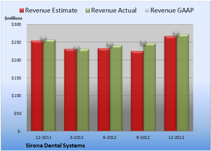The height and width of the screenshot is (151, 211).
Task: Click the green Revenue Actual legend swatch
Action: click(x=88, y=11)
